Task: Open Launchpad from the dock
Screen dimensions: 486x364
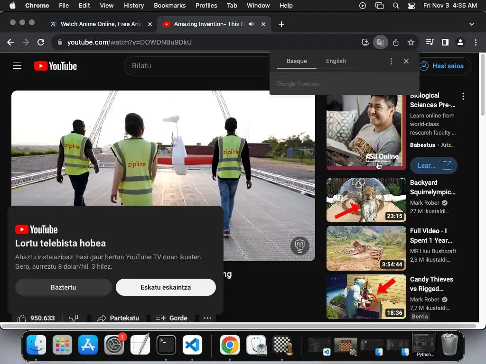Action: click(62, 345)
